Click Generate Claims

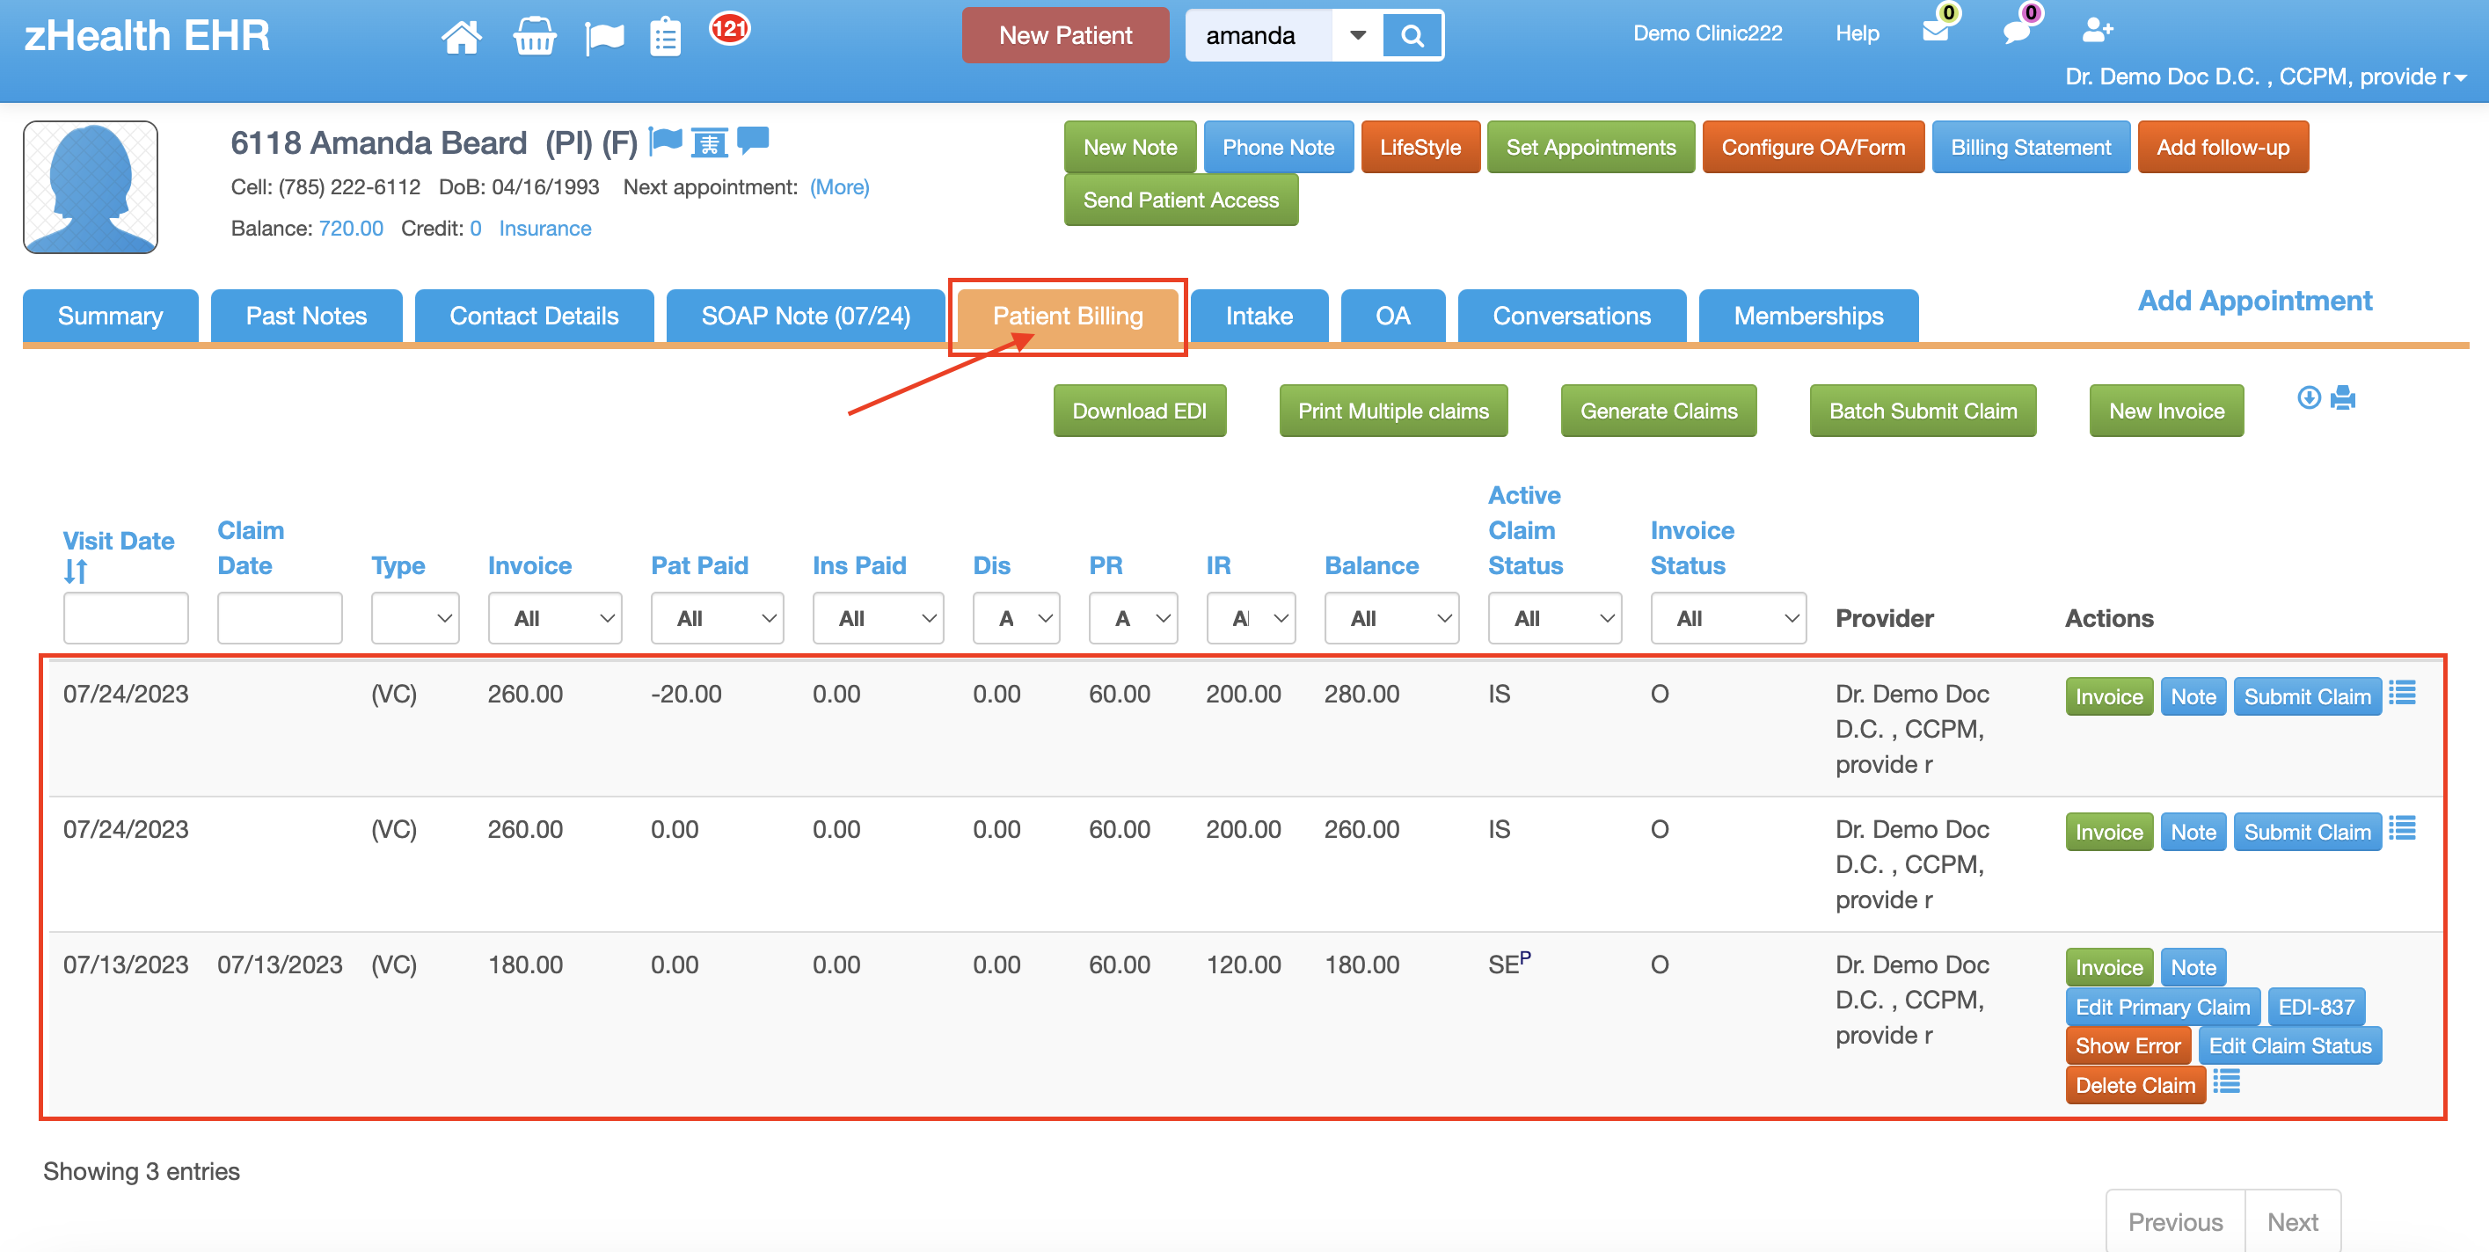click(x=1658, y=411)
